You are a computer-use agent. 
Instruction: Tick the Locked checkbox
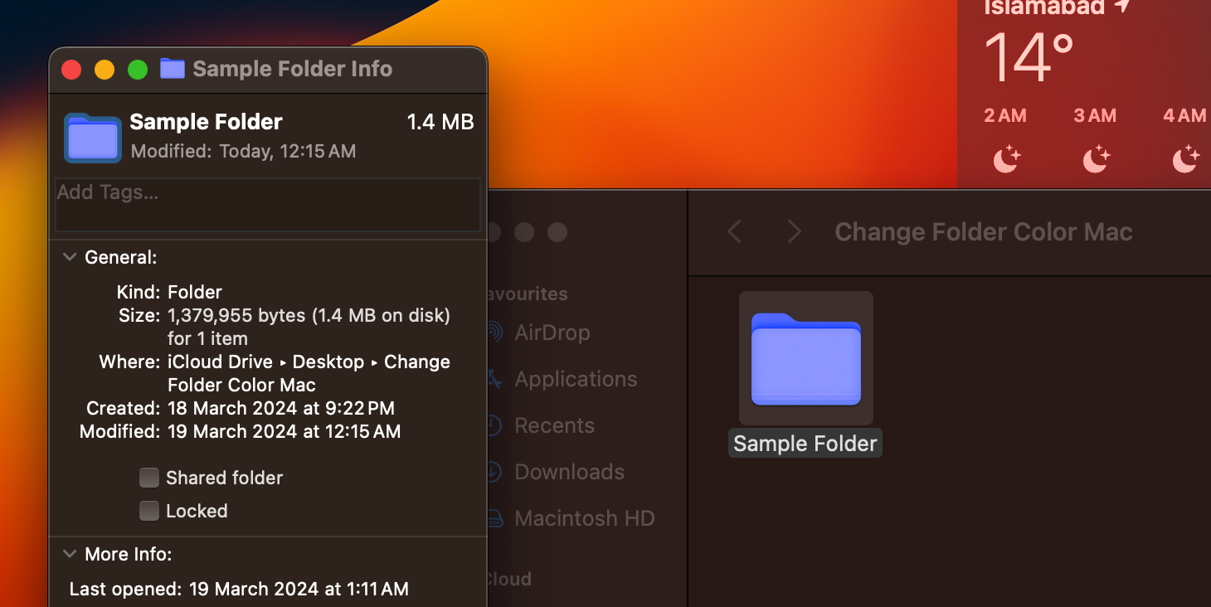pos(149,511)
